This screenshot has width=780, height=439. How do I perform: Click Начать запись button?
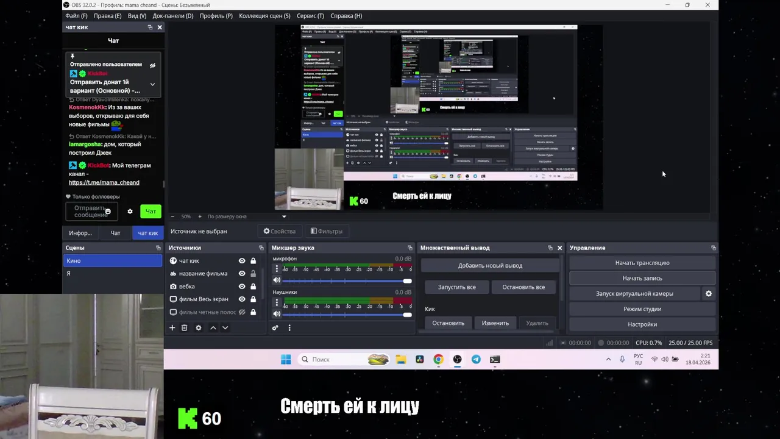pyautogui.click(x=642, y=278)
